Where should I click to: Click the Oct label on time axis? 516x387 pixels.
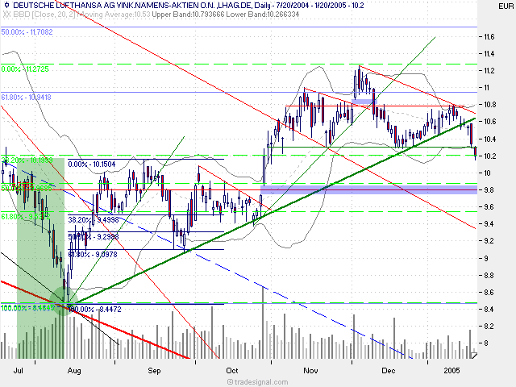click(x=231, y=371)
